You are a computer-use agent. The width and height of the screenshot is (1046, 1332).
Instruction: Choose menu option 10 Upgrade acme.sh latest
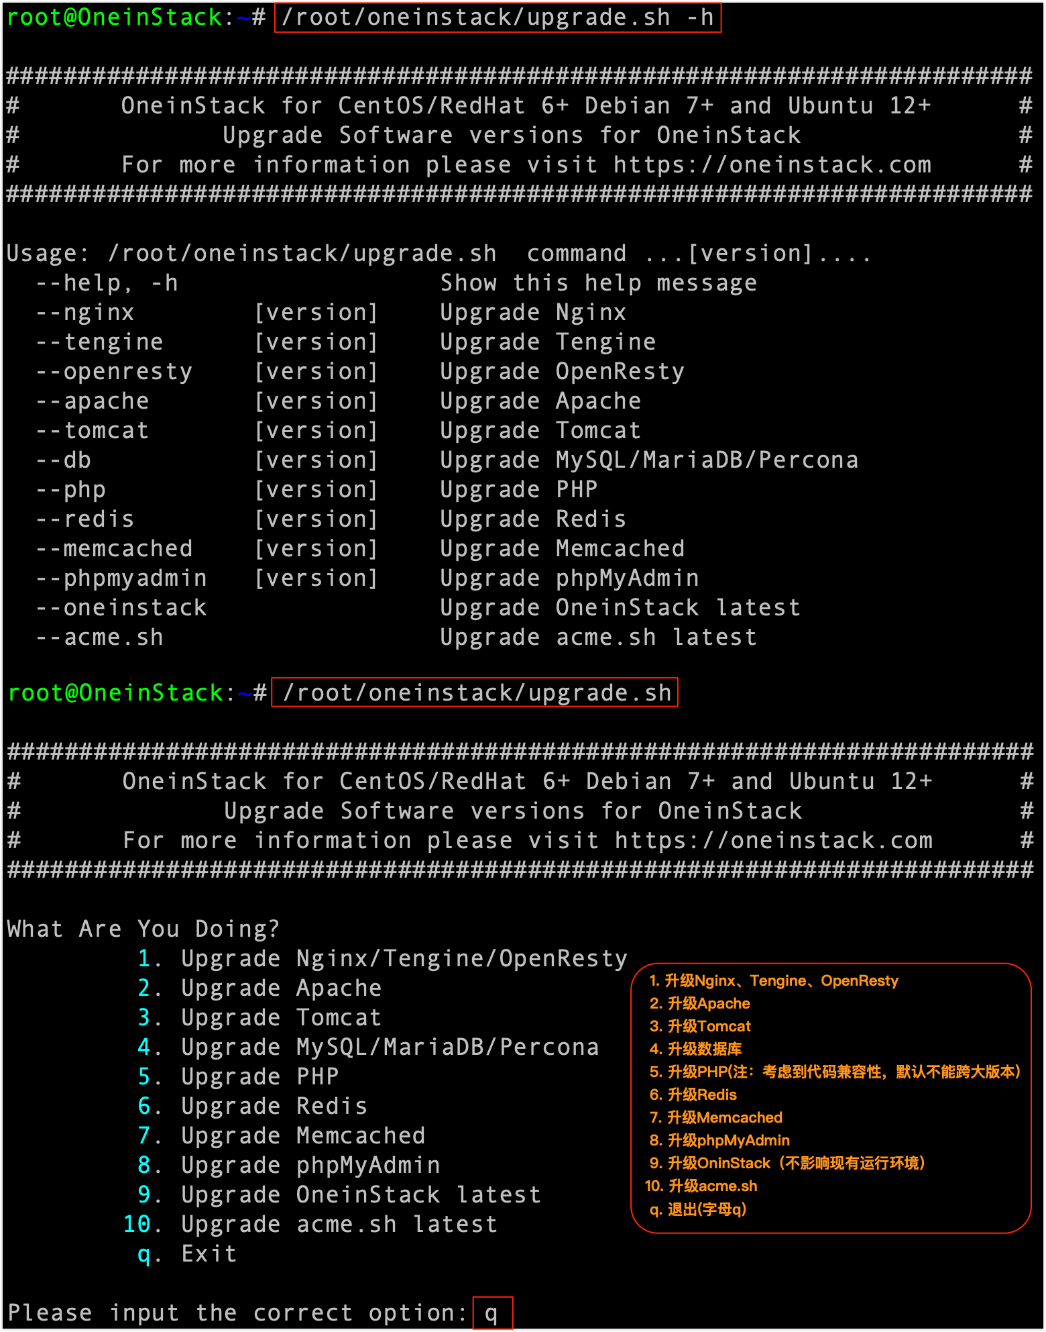coord(310,1224)
